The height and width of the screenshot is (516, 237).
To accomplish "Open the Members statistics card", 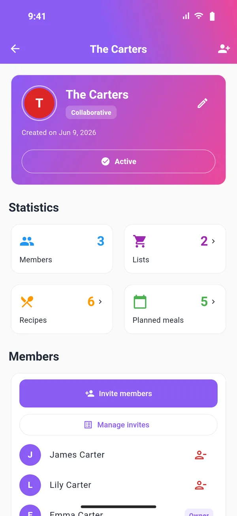I will coord(62,249).
